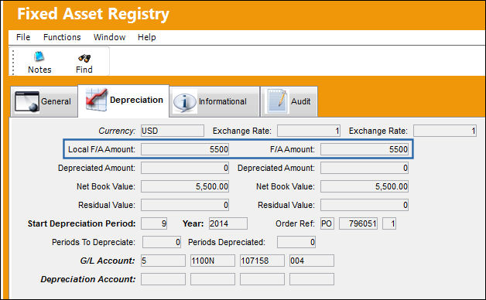Viewport: 486px width, 300px height.
Task: Click the Informational info bubble icon
Action: [x=185, y=102]
